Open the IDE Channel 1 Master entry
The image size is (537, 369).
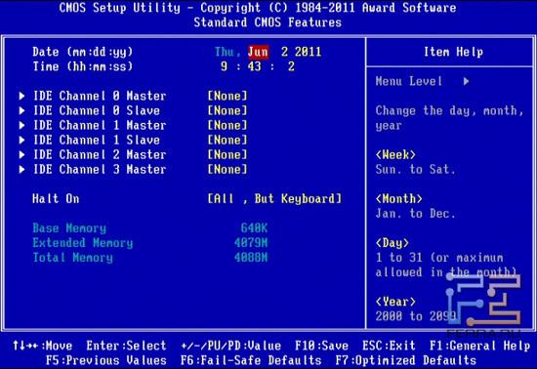(x=100, y=125)
